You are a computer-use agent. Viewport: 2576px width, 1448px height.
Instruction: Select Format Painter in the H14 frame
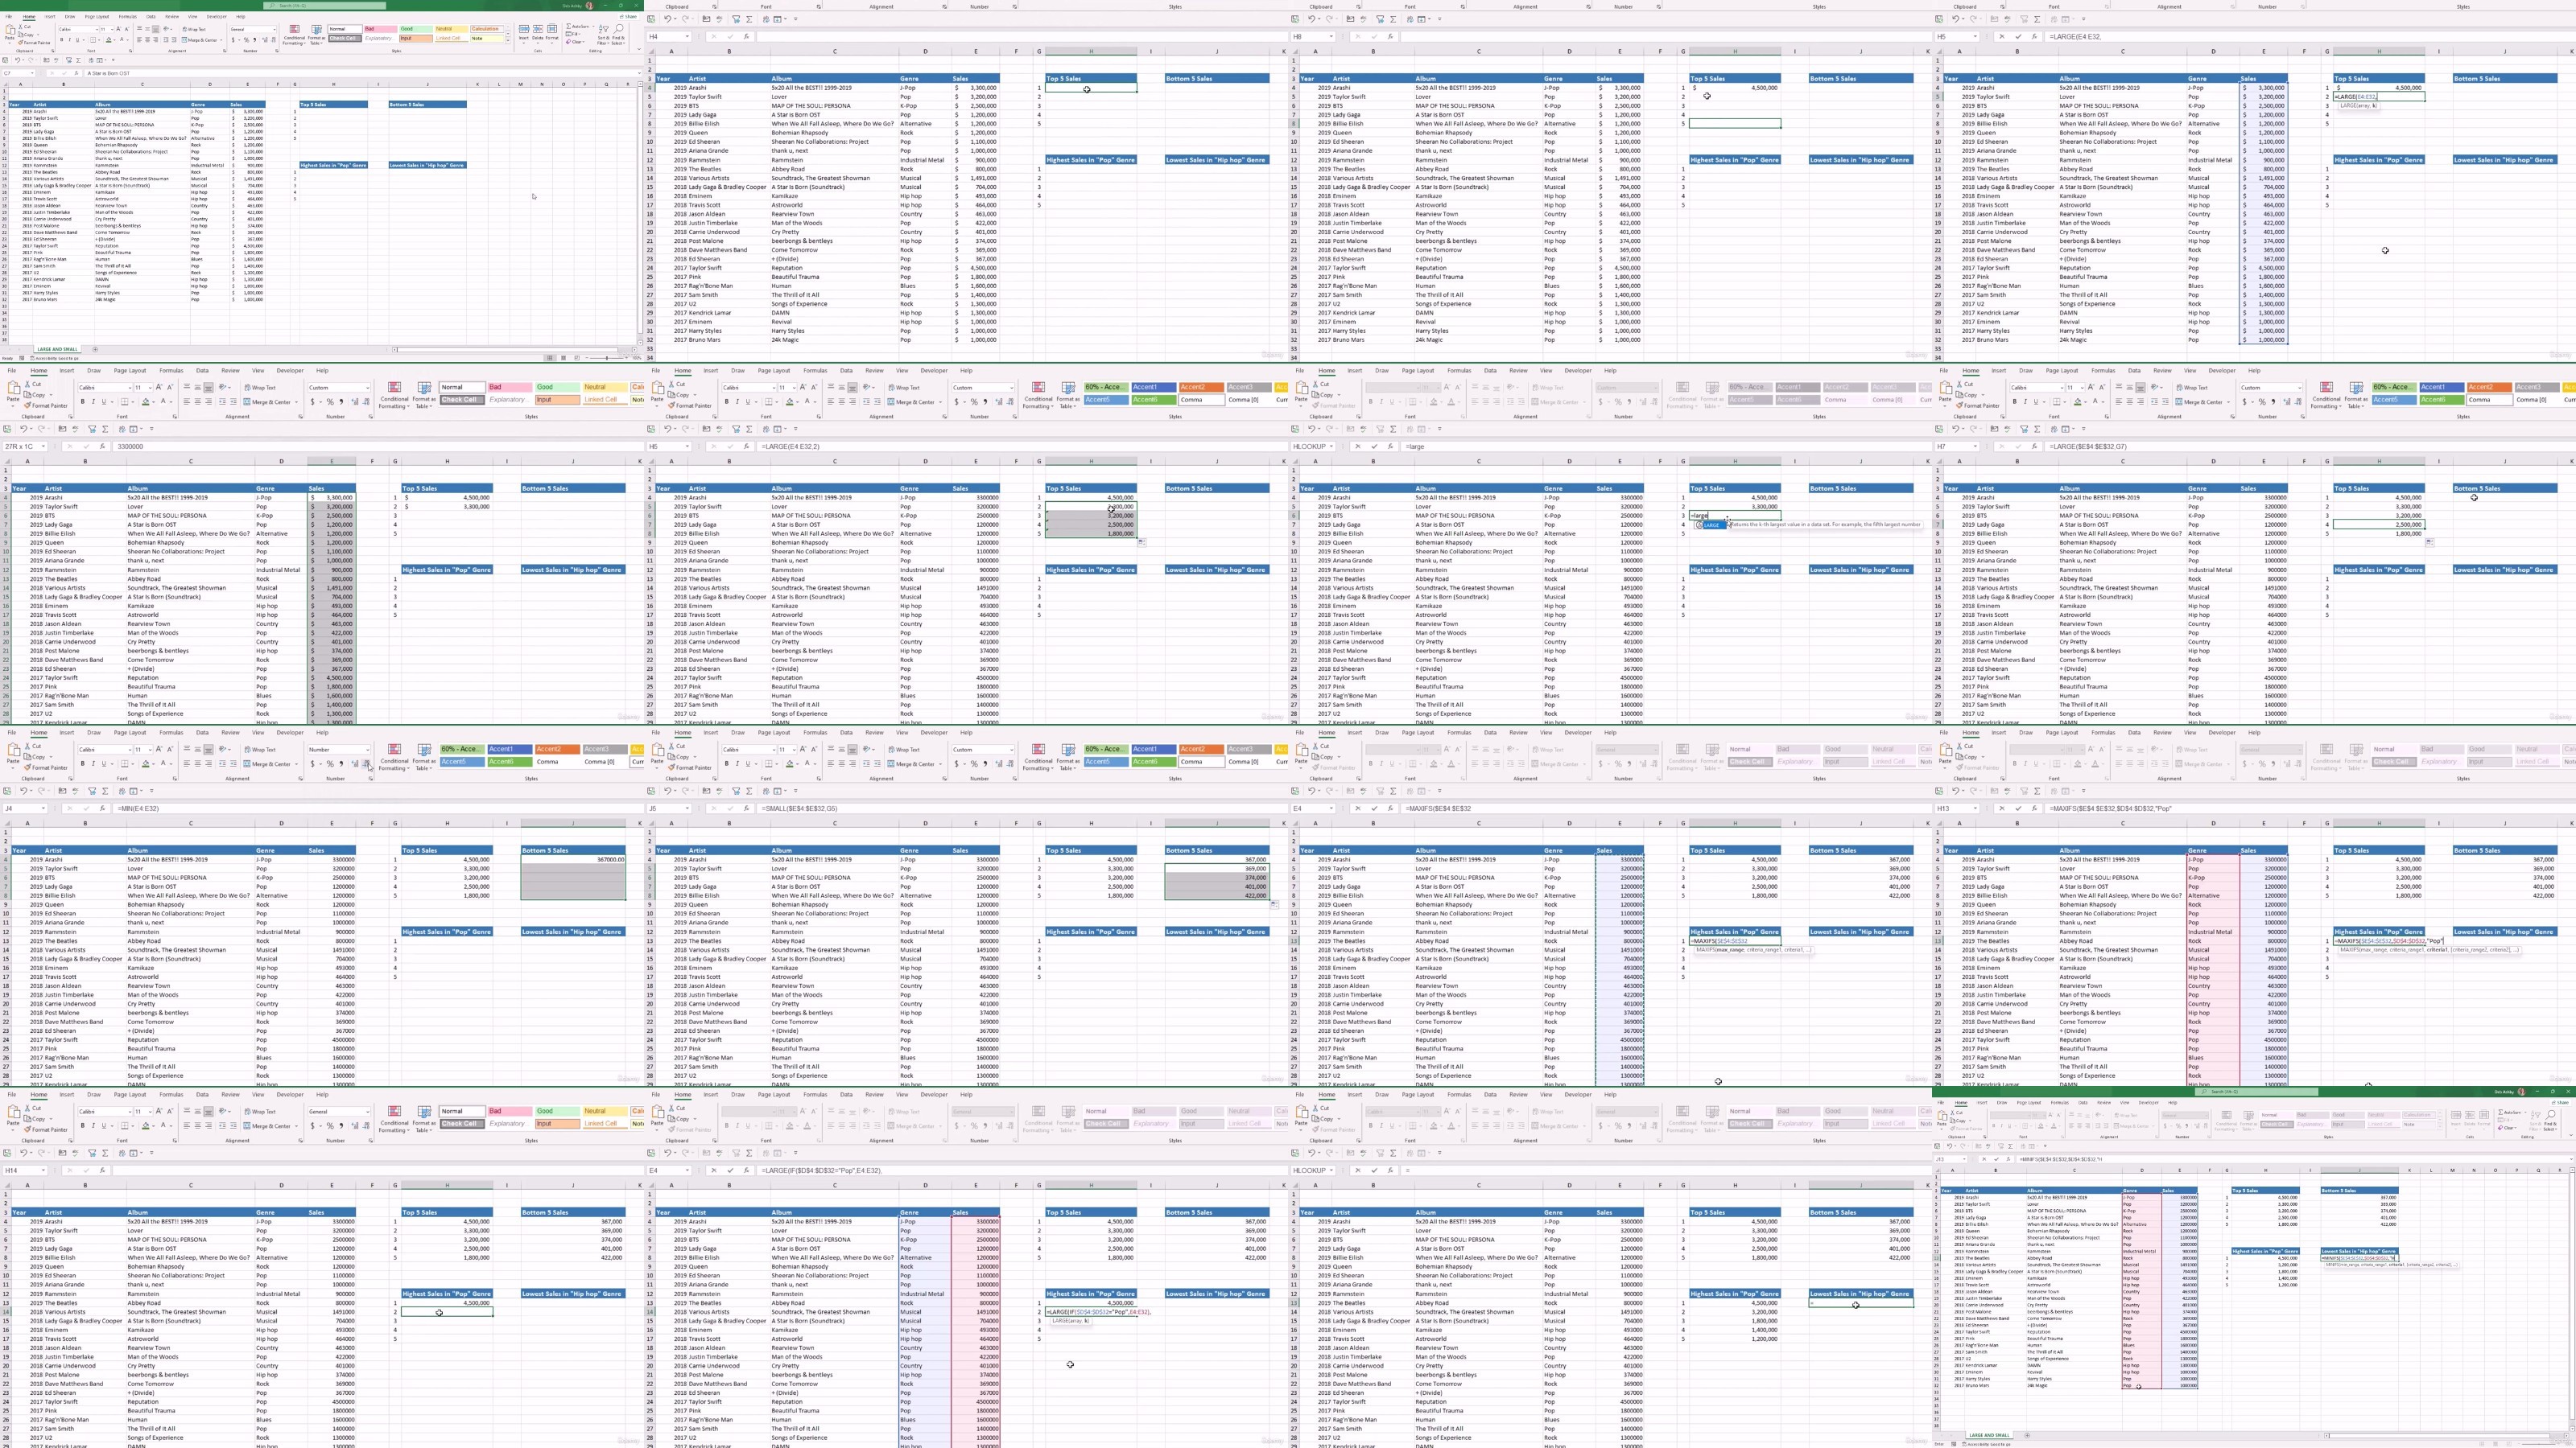coord(46,1129)
